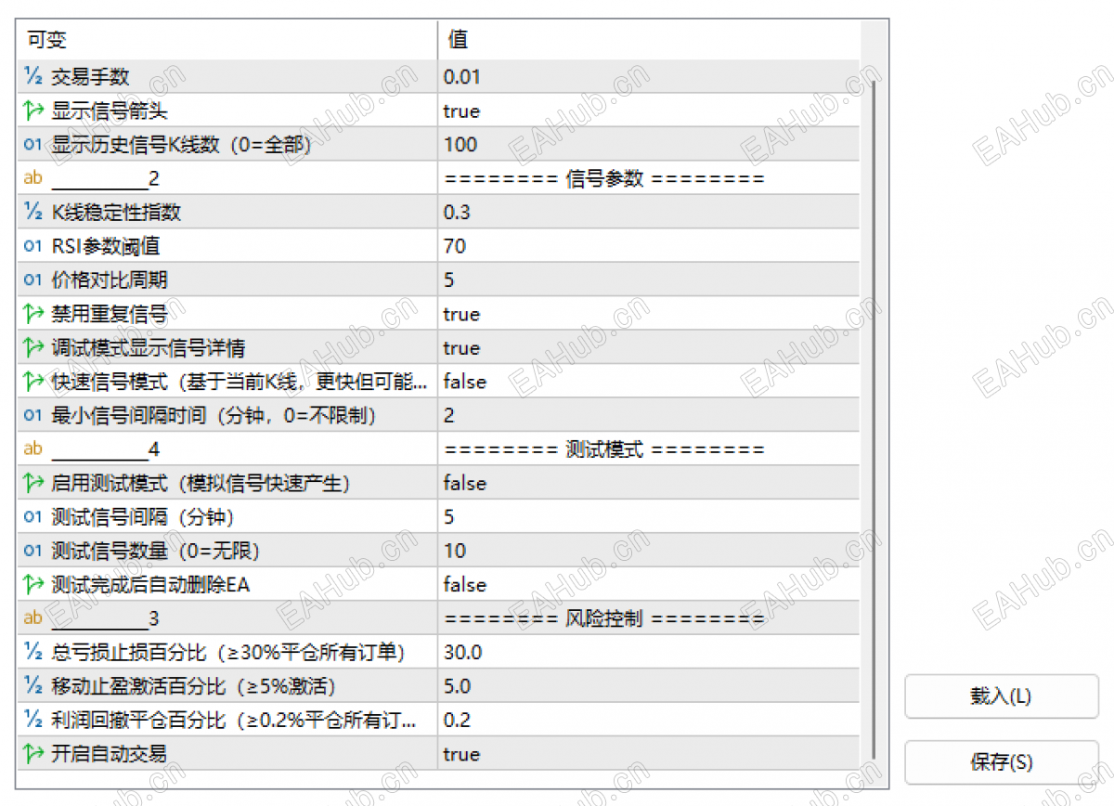Click the integer-type icon beside 显示历史信号K线数

pyautogui.click(x=33, y=145)
